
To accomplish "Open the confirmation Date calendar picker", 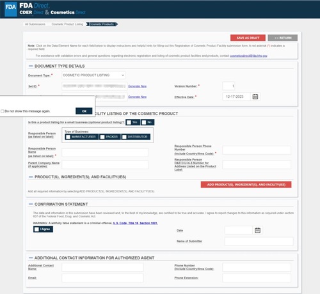I will (x=257, y=230).
